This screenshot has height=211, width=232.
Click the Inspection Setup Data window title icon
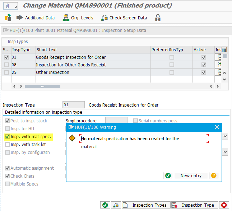[x=6, y=31]
